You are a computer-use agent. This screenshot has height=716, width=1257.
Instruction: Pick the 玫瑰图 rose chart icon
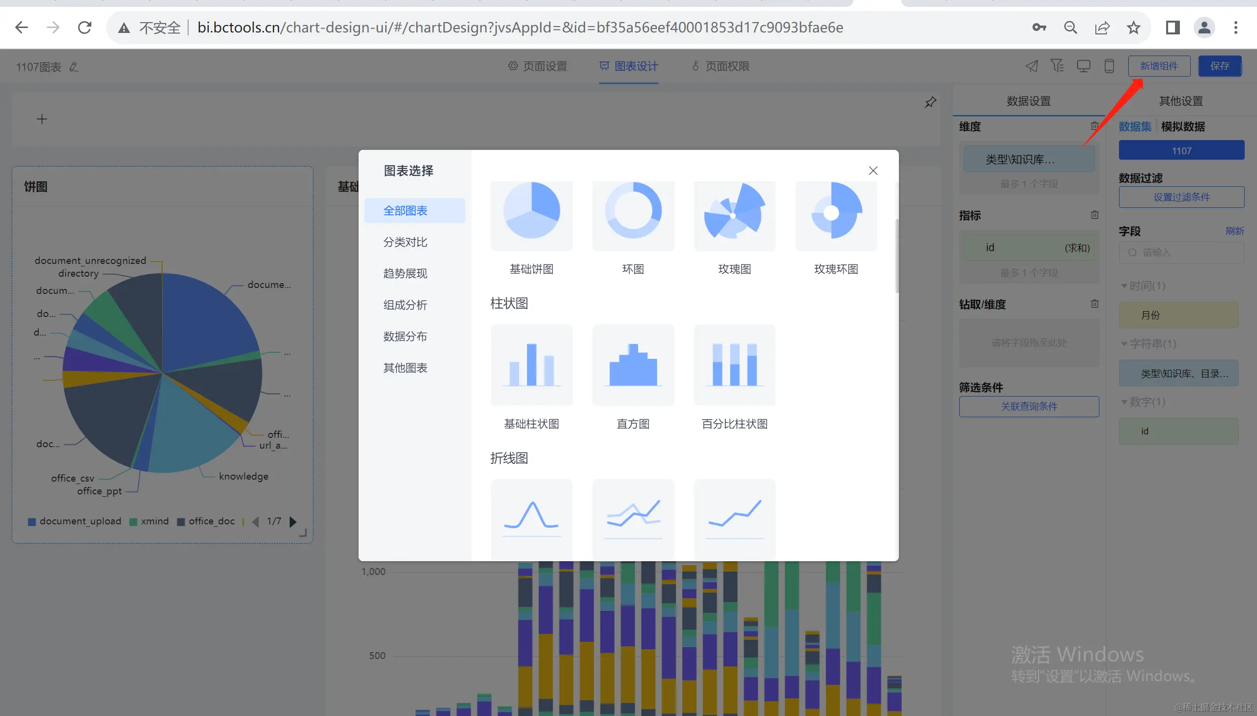734,214
